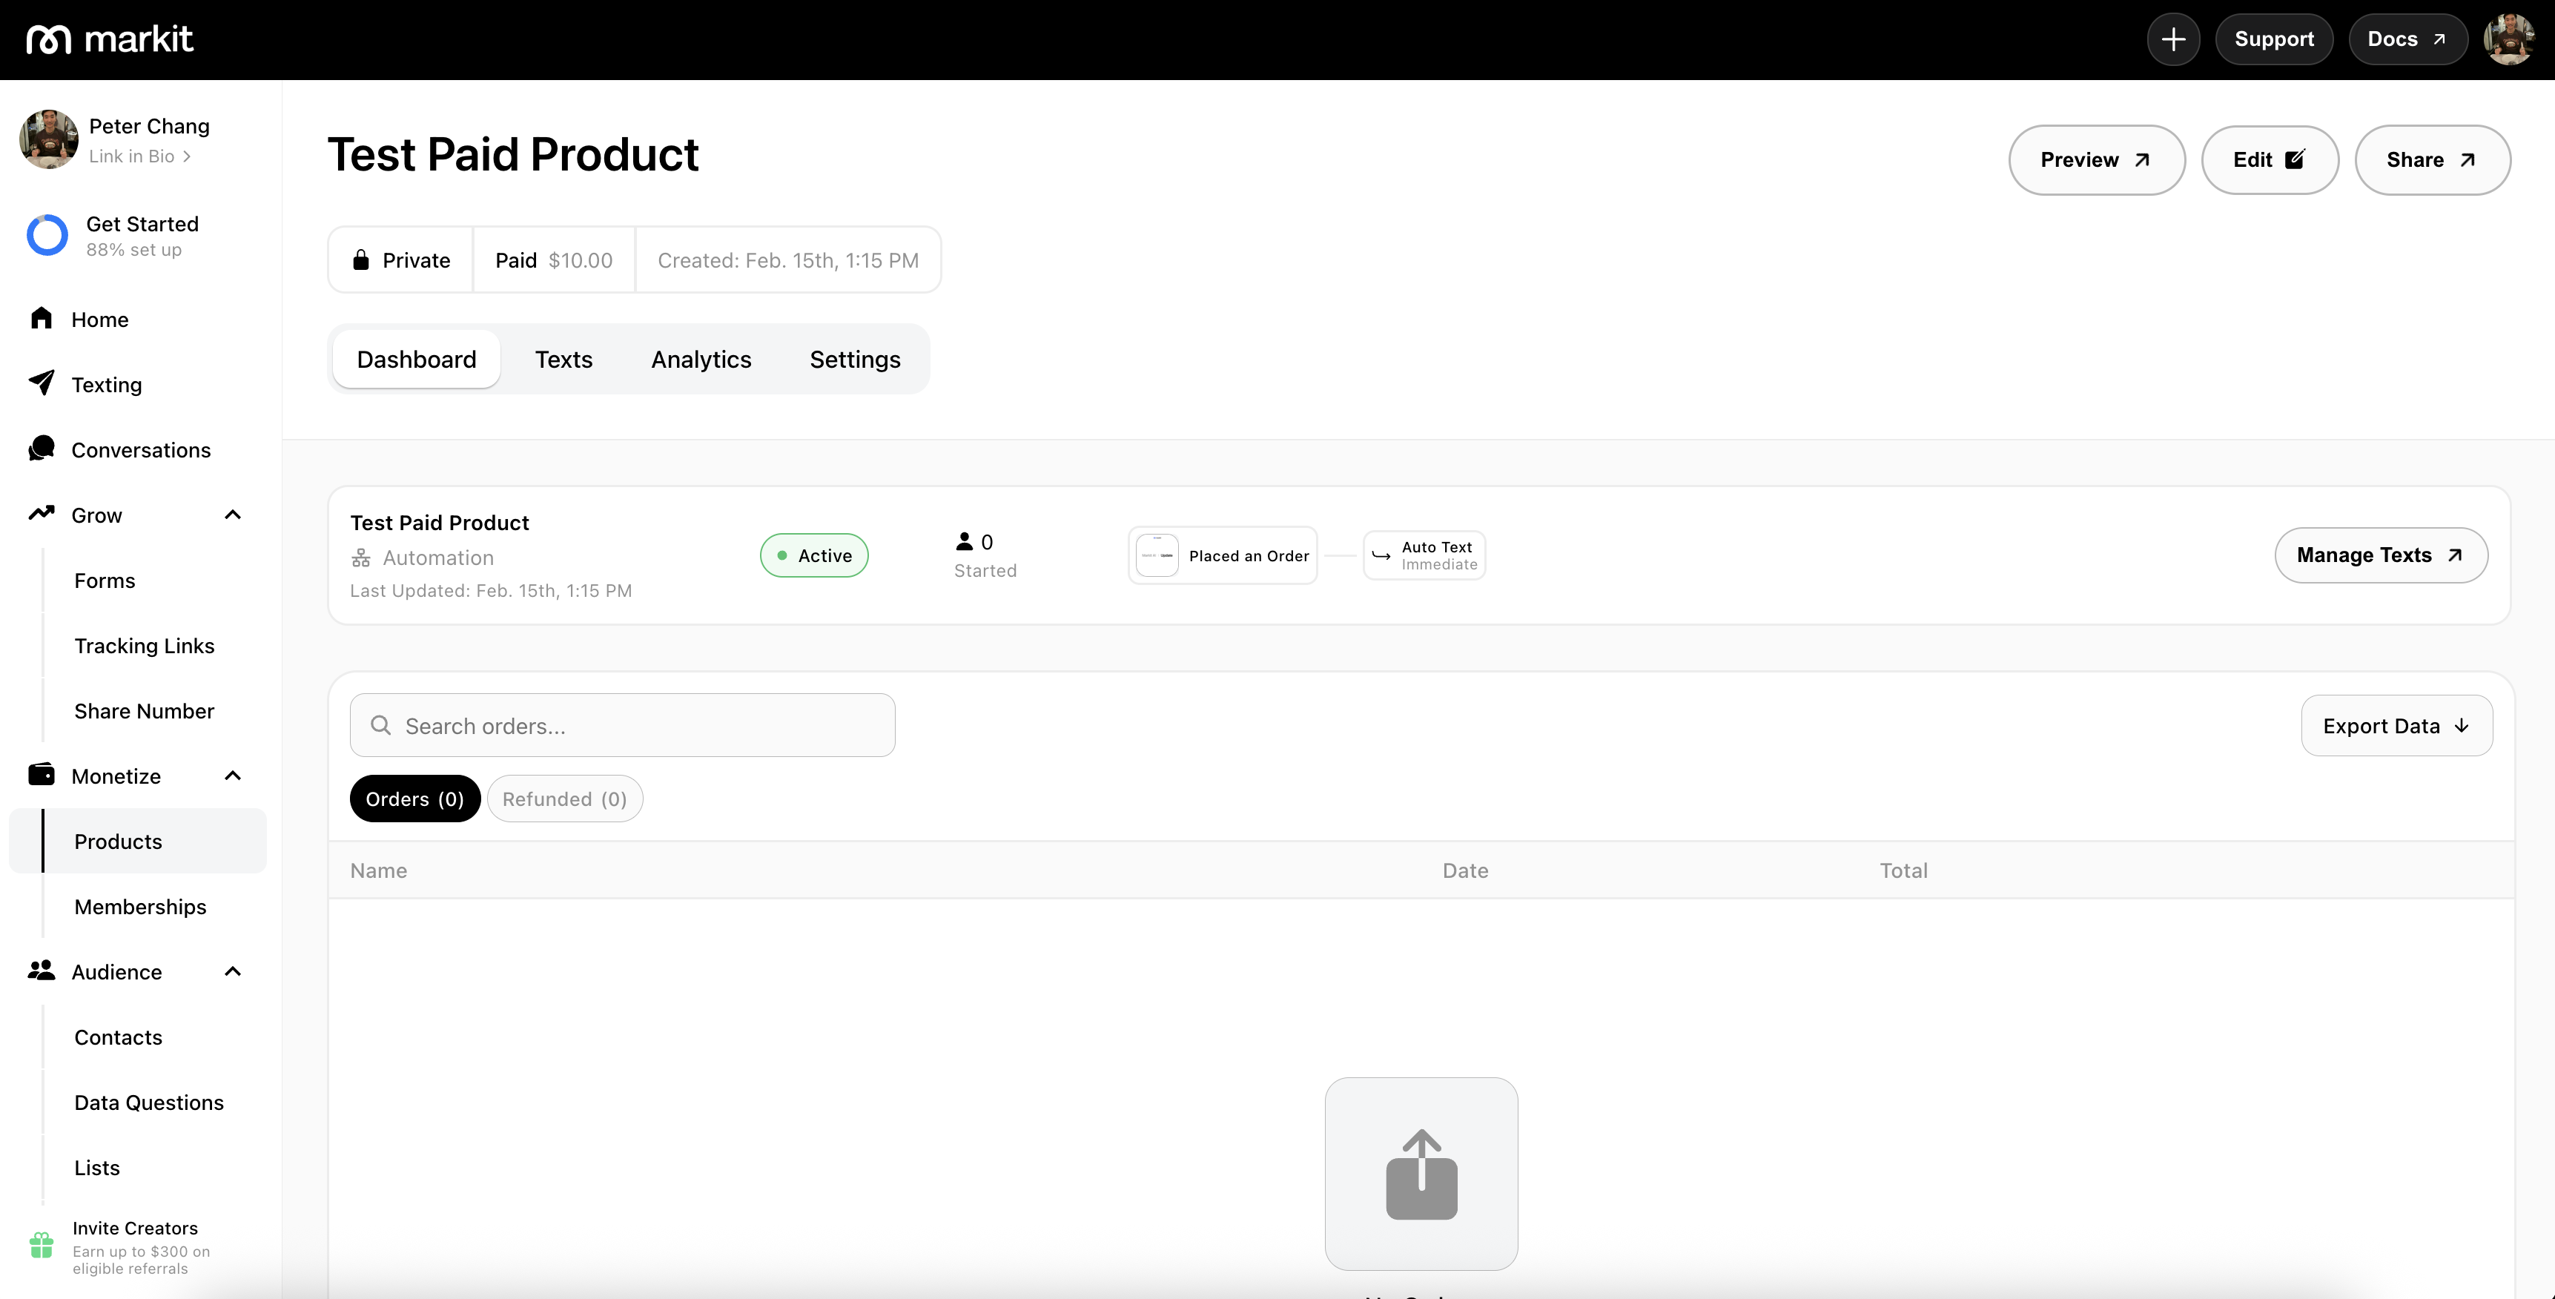The image size is (2555, 1299).
Task: Collapse the Grow sidebar section
Action: [233, 515]
